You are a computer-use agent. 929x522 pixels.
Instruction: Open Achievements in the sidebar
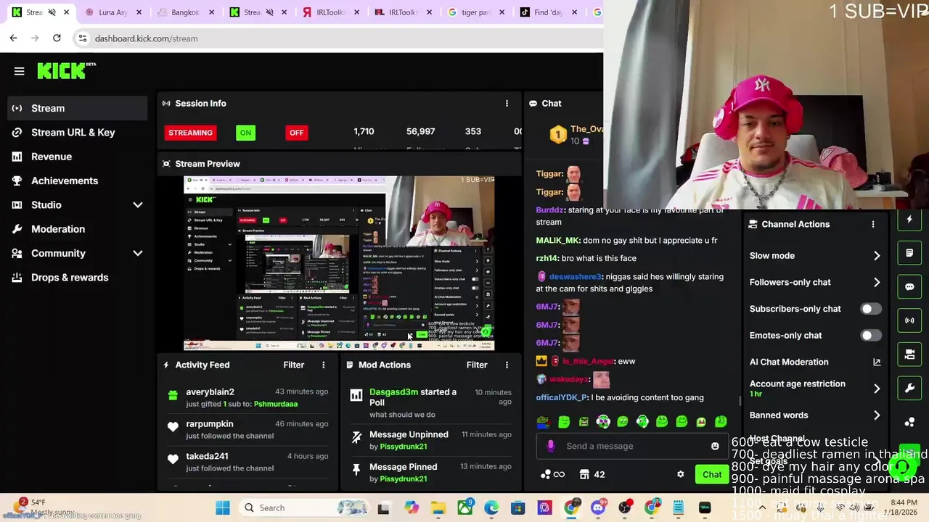coord(78,181)
